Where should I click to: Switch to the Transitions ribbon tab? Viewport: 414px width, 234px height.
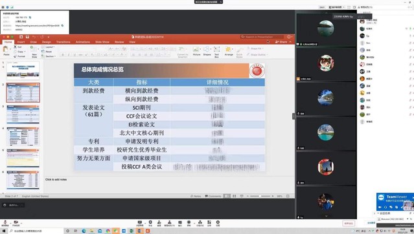[63, 42]
